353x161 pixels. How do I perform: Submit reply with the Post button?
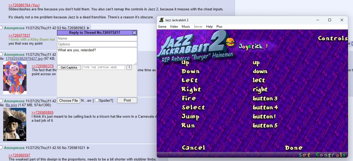[127, 100]
